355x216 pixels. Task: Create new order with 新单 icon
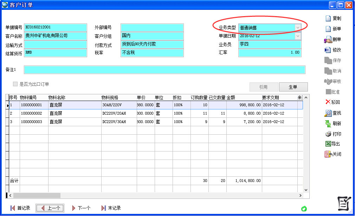[328, 29]
